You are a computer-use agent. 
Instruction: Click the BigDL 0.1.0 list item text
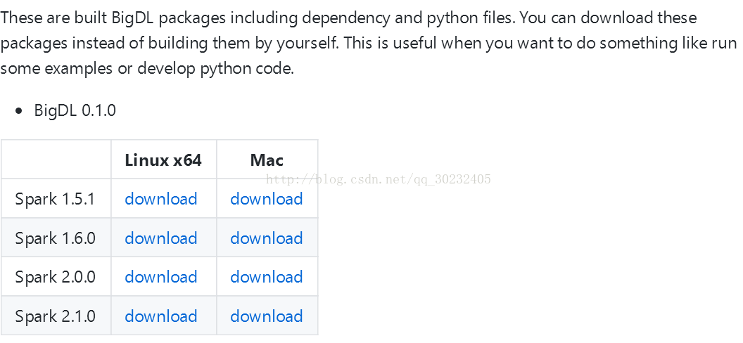pos(75,110)
